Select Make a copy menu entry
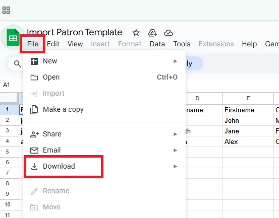This screenshot has height=218, width=279. (x=104, y=110)
